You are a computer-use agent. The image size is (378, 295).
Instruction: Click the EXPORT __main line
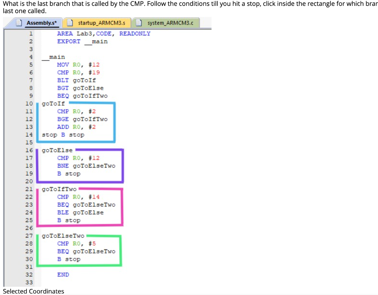pos(82,41)
